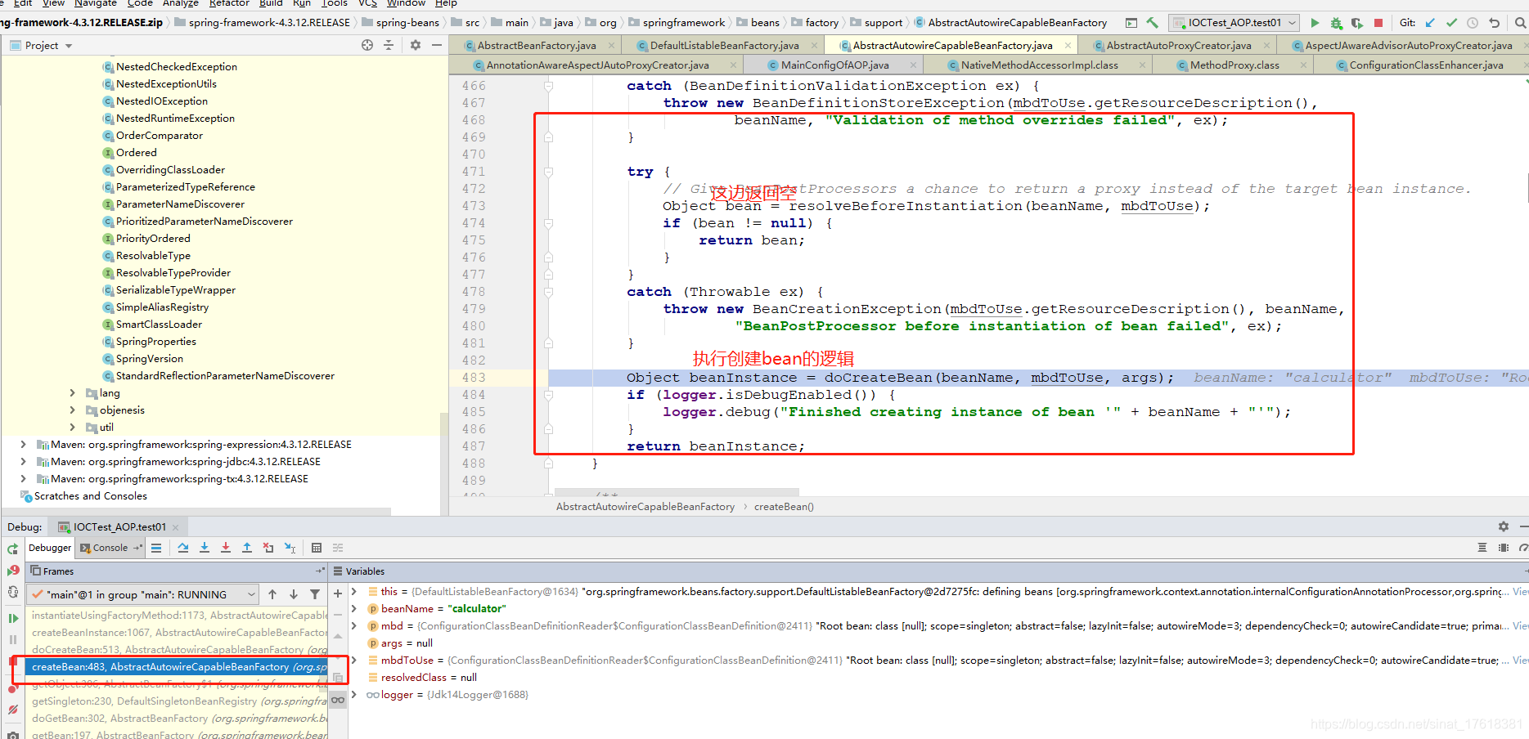Select next frame down arrow

click(294, 594)
